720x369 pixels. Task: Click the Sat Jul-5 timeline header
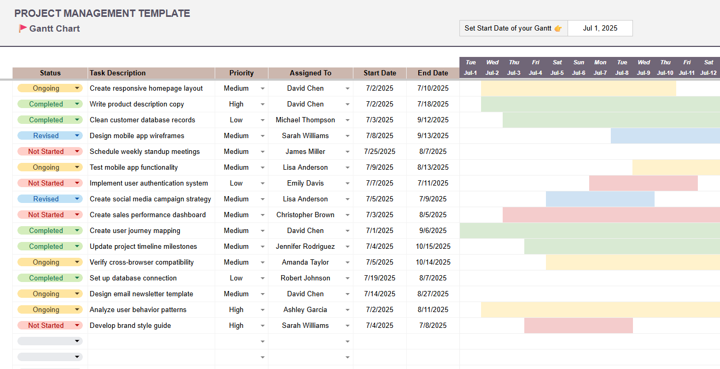pyautogui.click(x=557, y=67)
